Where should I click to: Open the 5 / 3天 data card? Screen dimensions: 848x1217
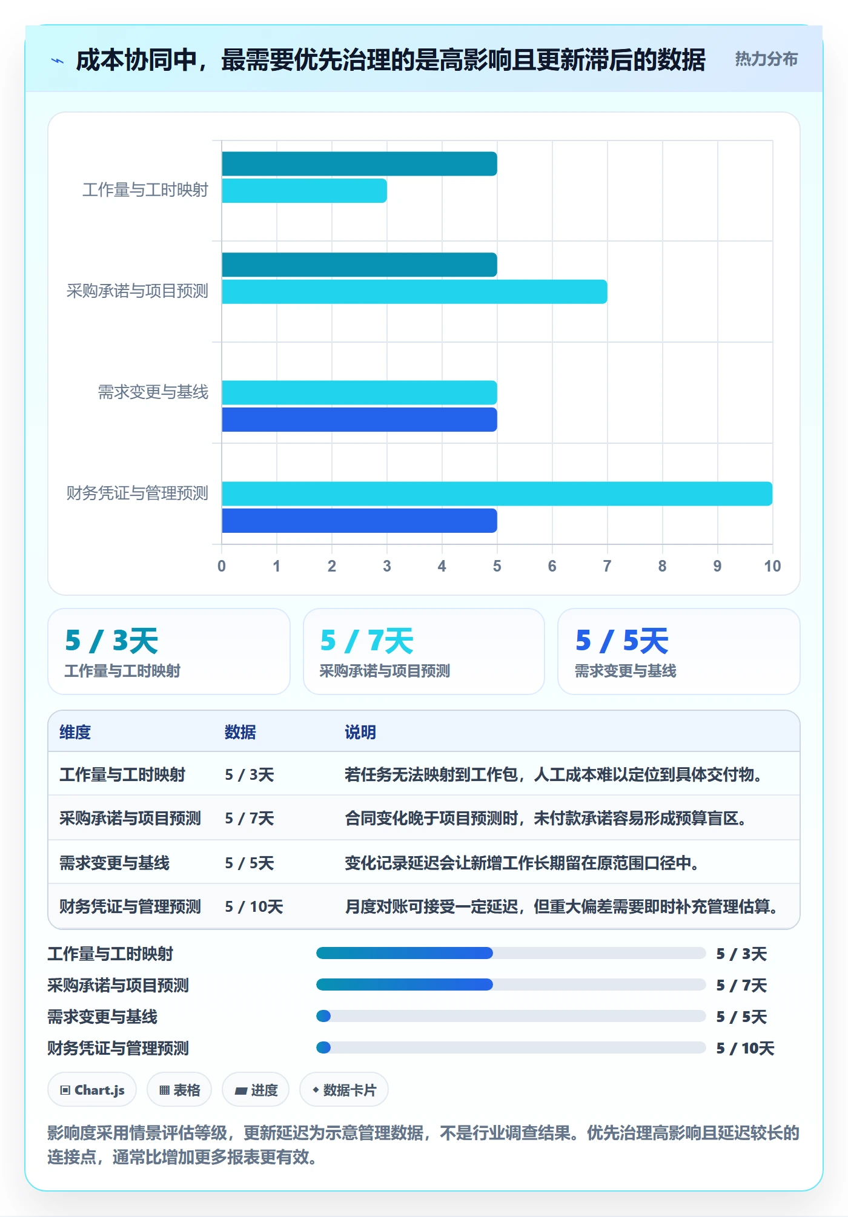tap(169, 651)
